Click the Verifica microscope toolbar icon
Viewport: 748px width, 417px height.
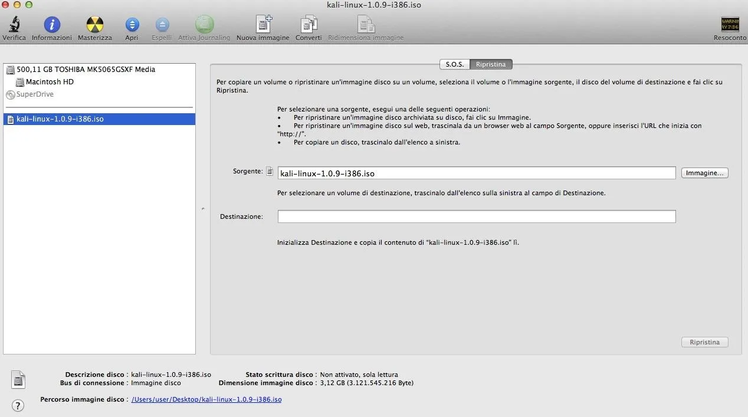[14, 24]
